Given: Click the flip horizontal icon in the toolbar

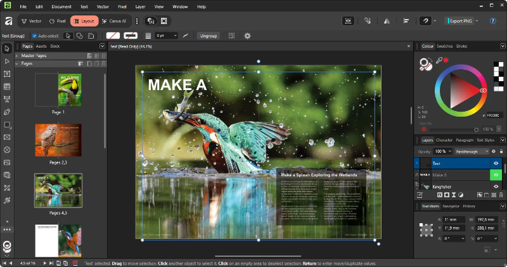Looking at the screenshot, I should pos(388,21).
